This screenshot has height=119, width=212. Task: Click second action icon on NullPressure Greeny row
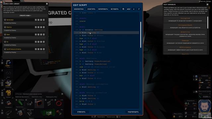(x=38, y=49)
